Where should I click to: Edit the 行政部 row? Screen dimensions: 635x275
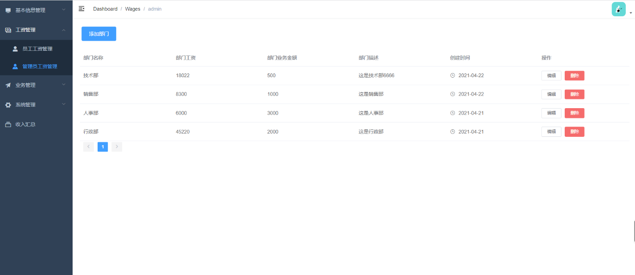(x=551, y=132)
